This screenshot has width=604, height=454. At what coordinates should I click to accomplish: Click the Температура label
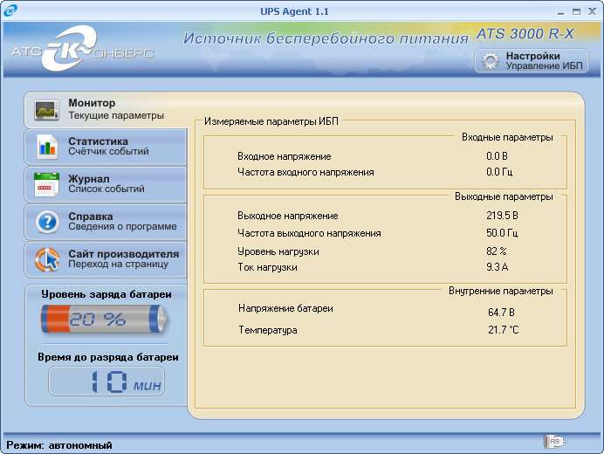[x=268, y=330]
